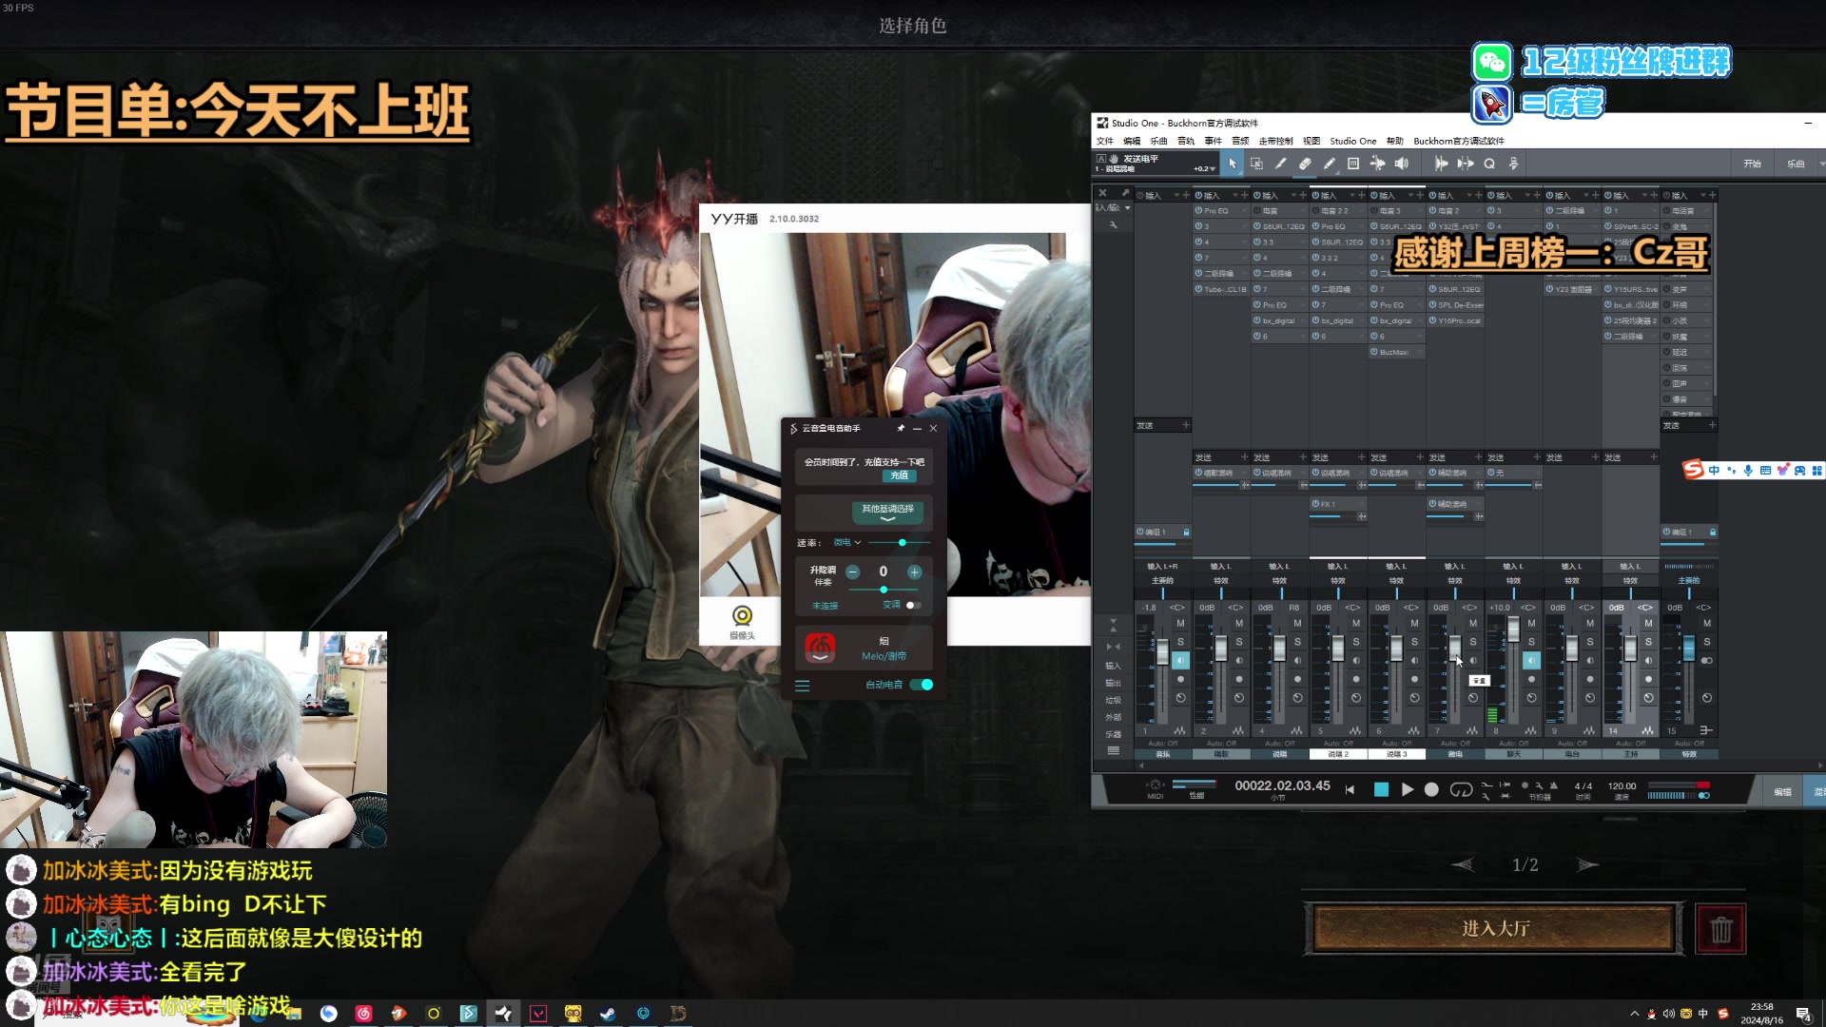
Task: Toggle the metronome icon in transport
Action: tap(1554, 785)
